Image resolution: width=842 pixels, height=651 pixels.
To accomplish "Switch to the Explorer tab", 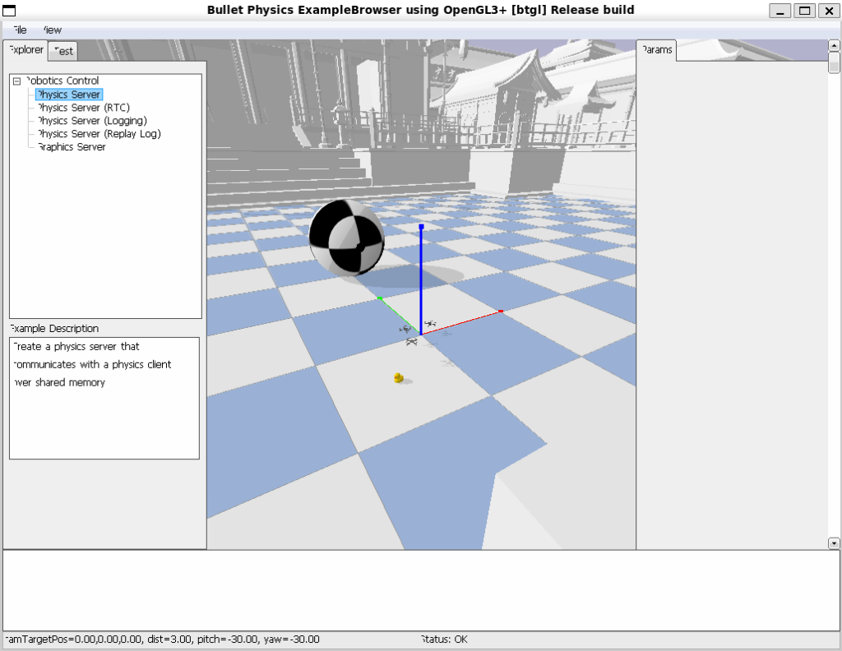I will (25, 50).
